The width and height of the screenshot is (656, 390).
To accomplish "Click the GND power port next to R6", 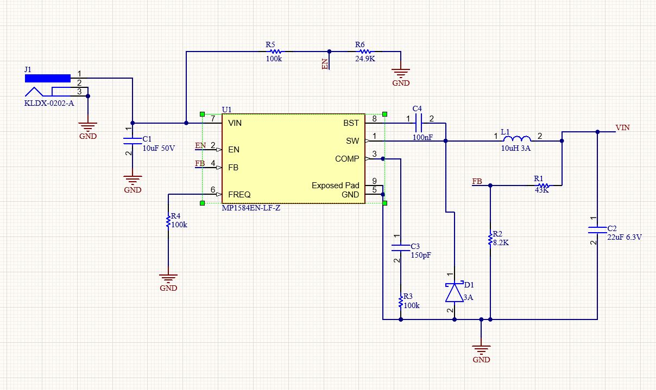I will pos(401,75).
